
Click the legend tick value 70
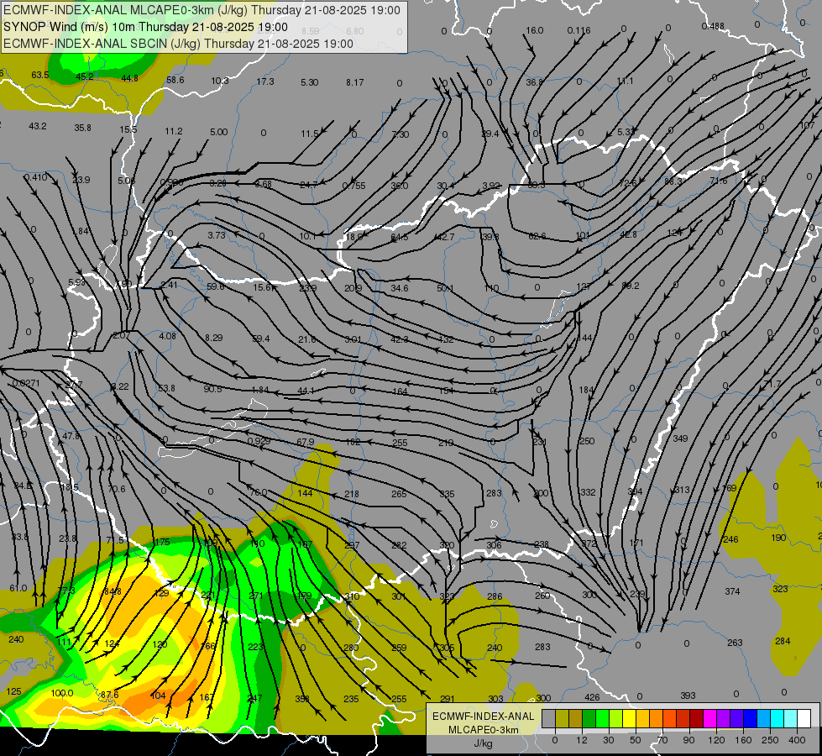tap(662, 740)
